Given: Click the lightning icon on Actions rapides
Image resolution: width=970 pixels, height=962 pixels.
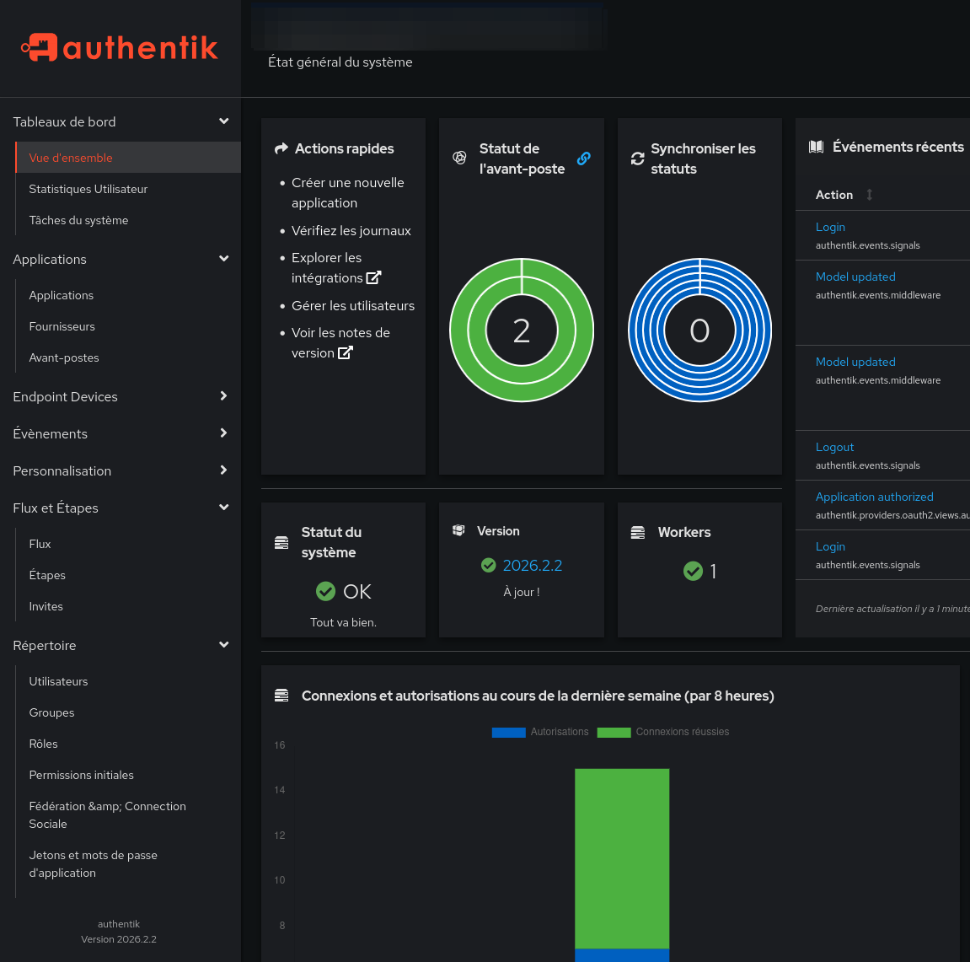Looking at the screenshot, I should click(280, 148).
